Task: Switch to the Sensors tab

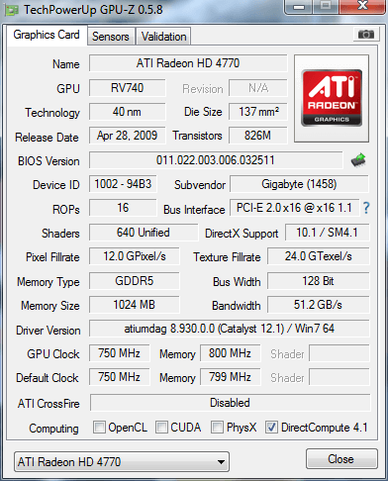Action: click(111, 37)
